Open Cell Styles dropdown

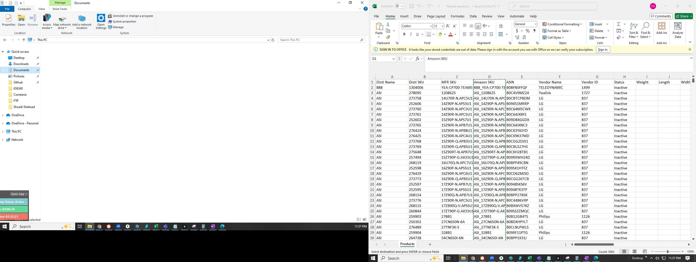click(x=553, y=38)
